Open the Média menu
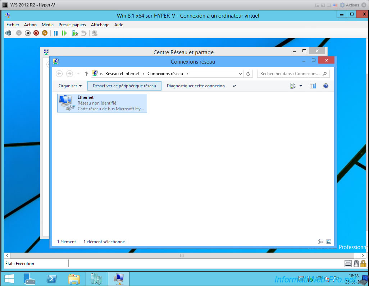Image resolution: width=369 pixels, height=286 pixels. click(47, 25)
